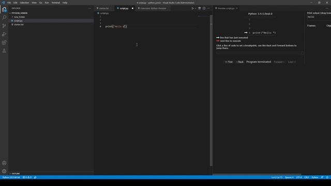Viewport: 331px width, 186px height.
Task: Open the View menu
Action: click(34, 3)
